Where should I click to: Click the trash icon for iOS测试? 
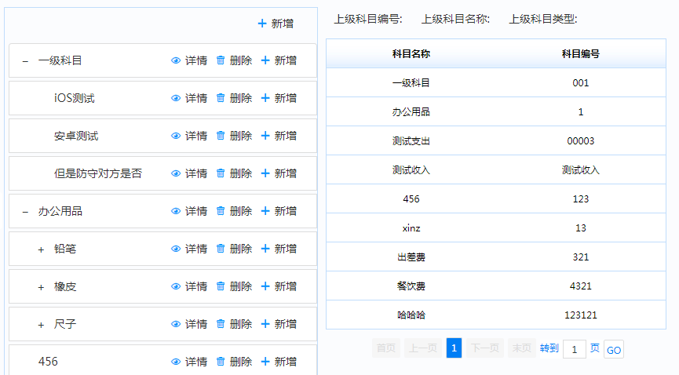(x=221, y=98)
